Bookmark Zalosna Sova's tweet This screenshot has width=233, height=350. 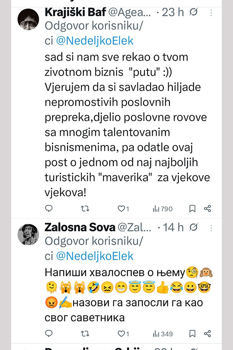point(192,333)
